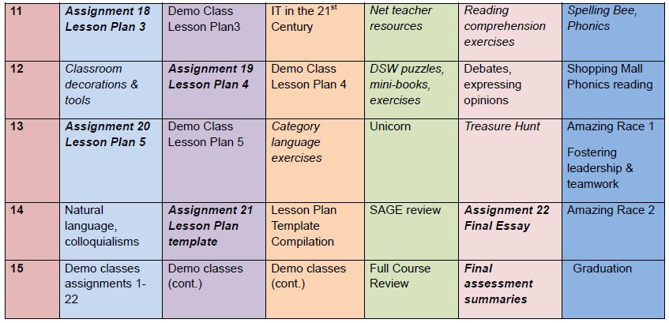Click the Amazing Race 1 text
This screenshot has height=323, width=669.
coord(610,126)
